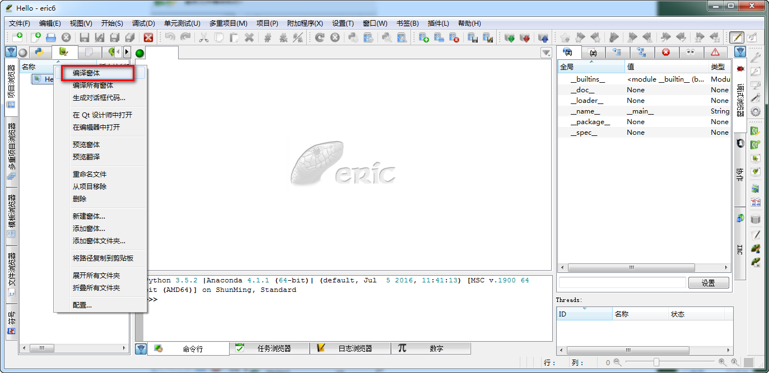Screen dimensions: 769x373
Task: Click the Redo arrow icon
Action: (x=185, y=37)
